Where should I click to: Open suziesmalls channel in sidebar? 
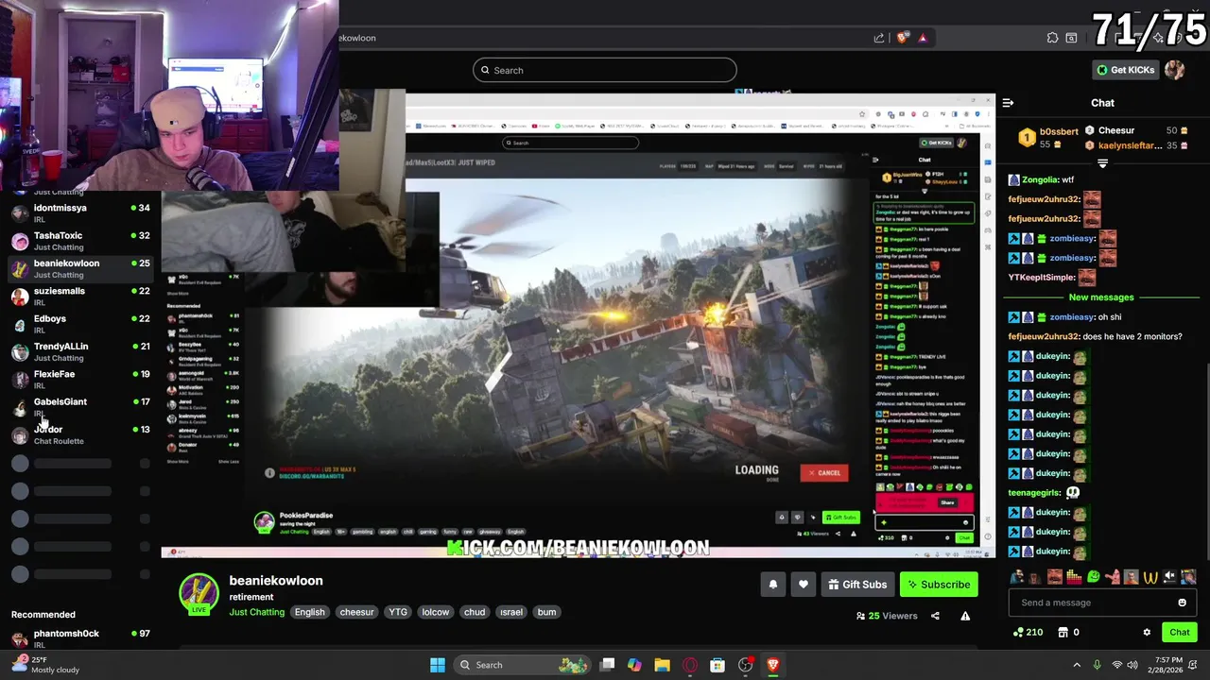pyautogui.click(x=78, y=297)
